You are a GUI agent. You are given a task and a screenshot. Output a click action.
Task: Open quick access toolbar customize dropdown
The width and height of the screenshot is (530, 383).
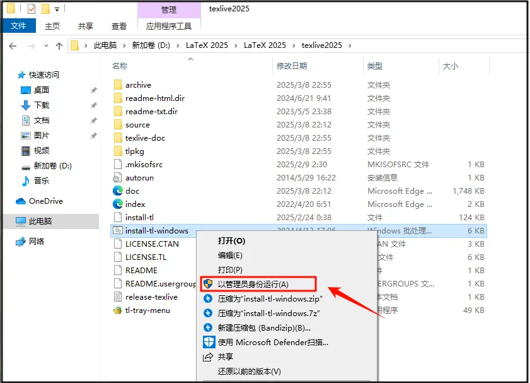pos(57,9)
